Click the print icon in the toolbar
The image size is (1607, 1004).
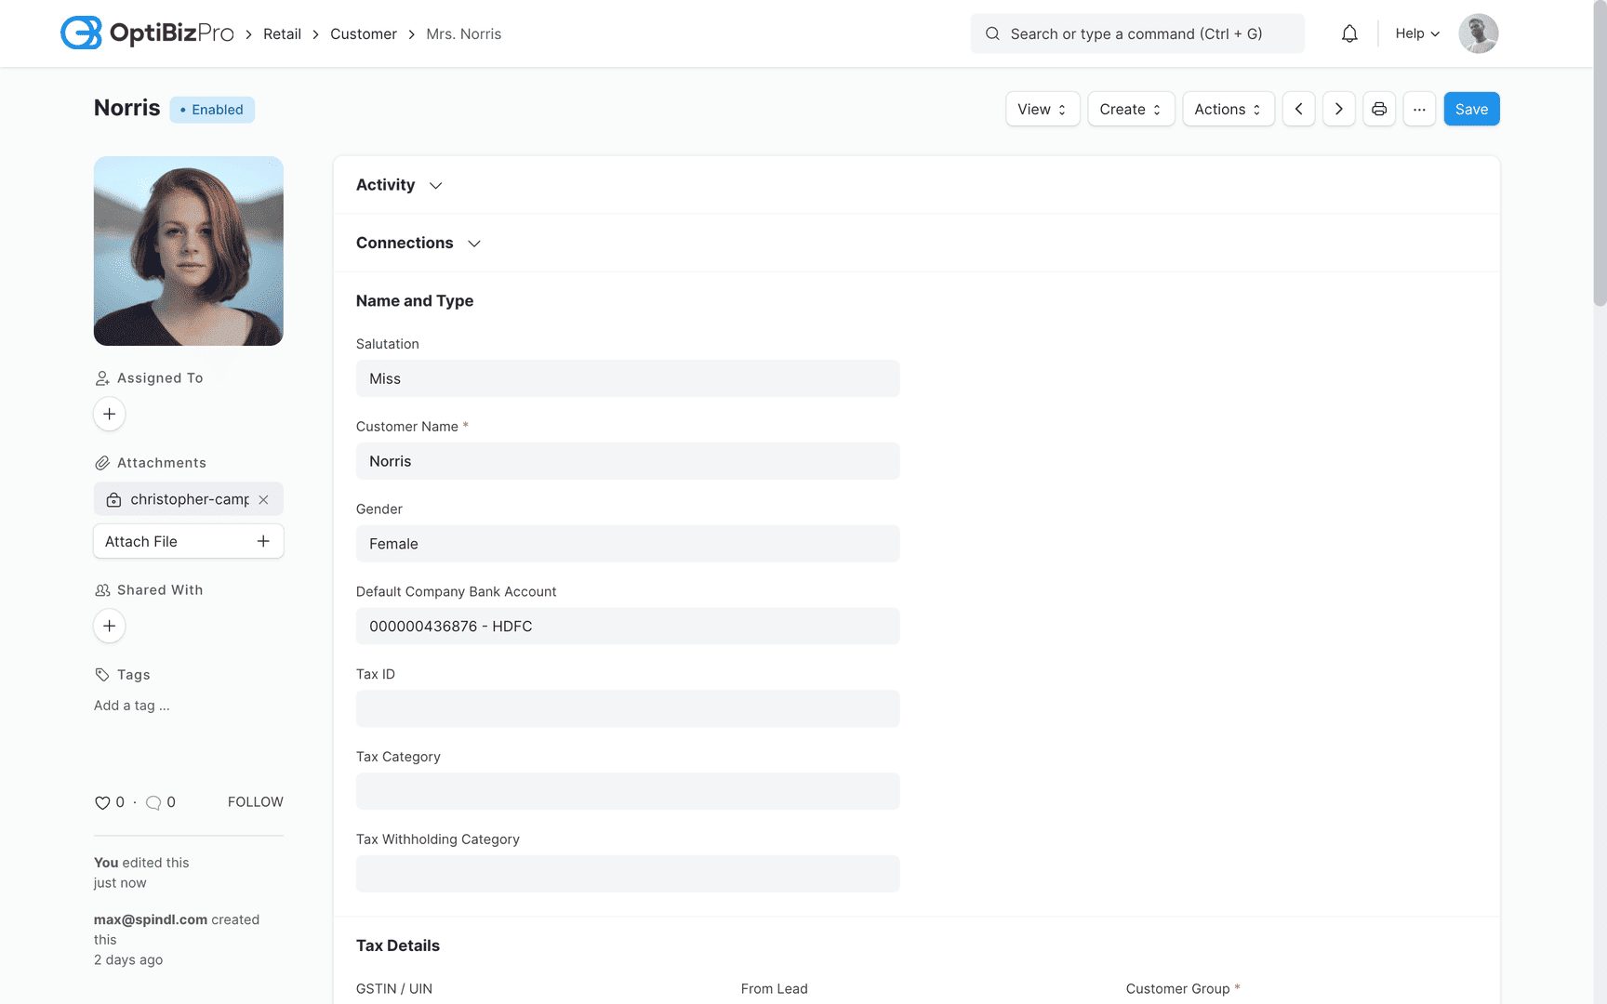1379,109
